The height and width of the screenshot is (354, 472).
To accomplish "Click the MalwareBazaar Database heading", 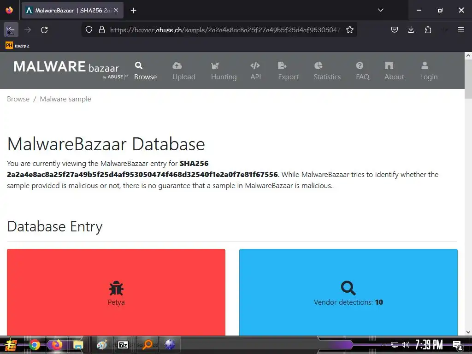I will click(x=106, y=144).
